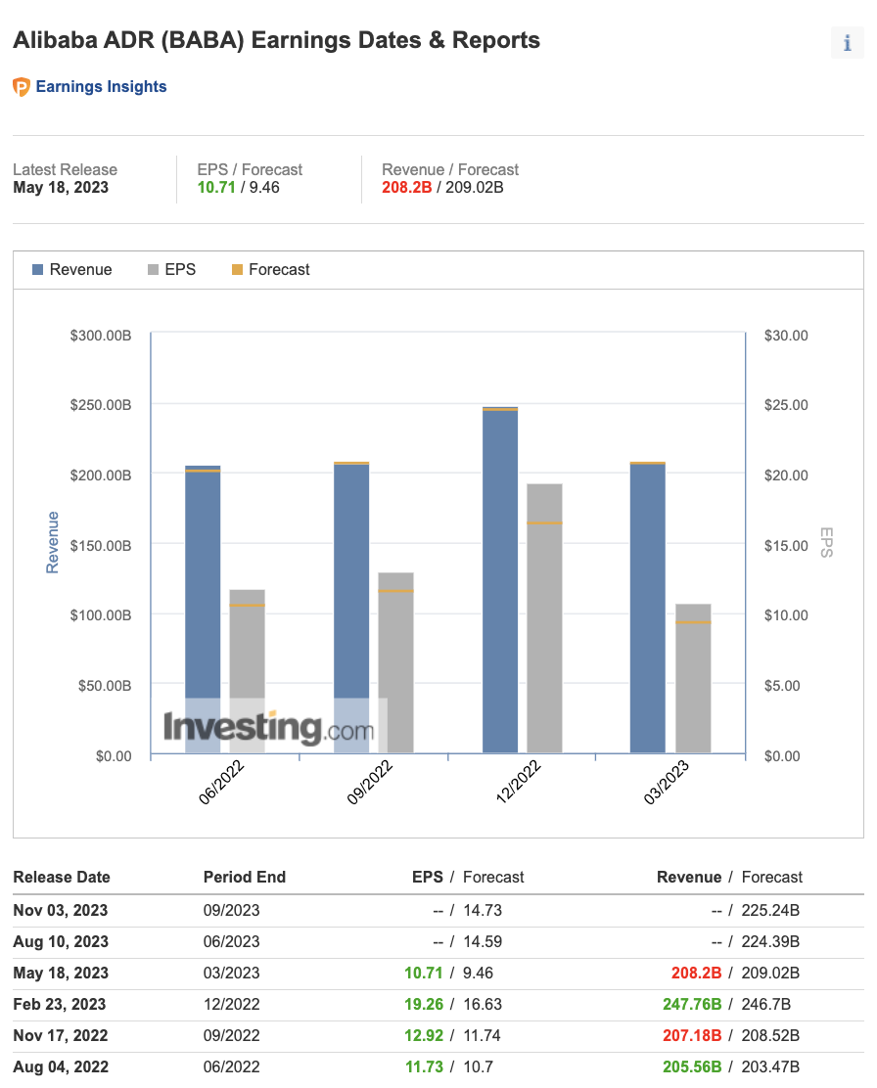Click the EPS / Forecast column header

point(468,877)
